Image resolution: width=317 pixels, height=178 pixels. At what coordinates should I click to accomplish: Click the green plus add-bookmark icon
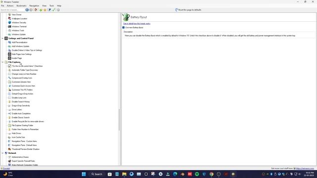41,10
